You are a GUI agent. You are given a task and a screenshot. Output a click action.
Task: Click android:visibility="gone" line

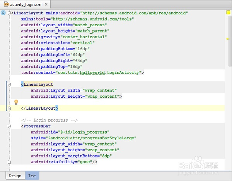pos(64,162)
